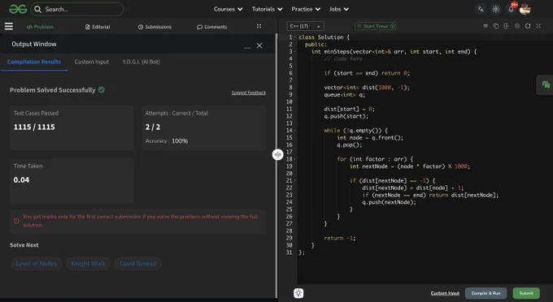Open the language translation icon
Viewport: 553px width, 302px height.
pyautogui.click(x=481, y=9)
